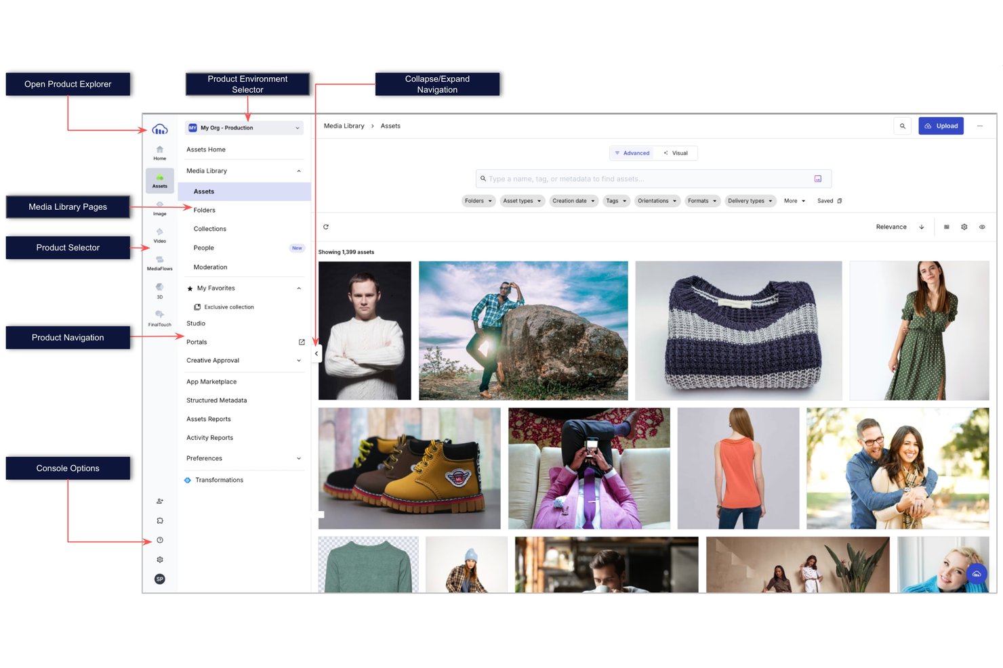Collapse the navigation panel chevron
This screenshot has height=668, width=1003.
tap(316, 353)
